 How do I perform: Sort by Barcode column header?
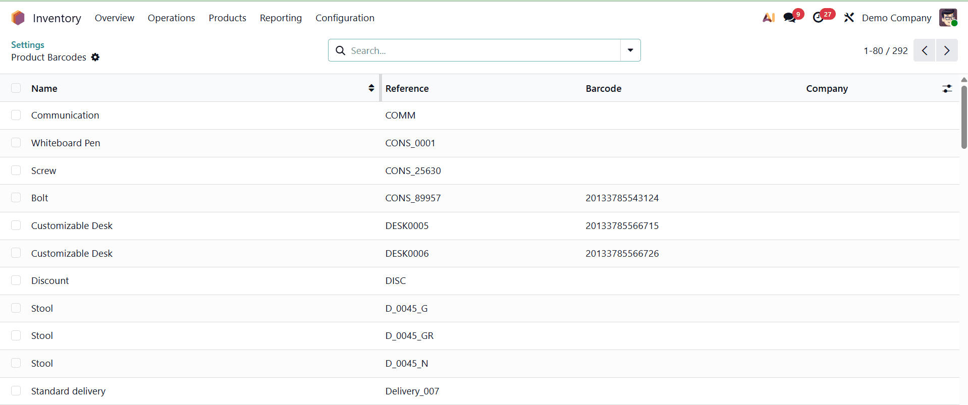click(x=604, y=88)
